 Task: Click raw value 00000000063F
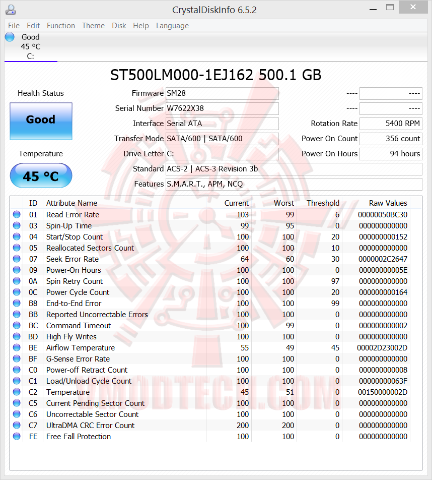coord(383,381)
